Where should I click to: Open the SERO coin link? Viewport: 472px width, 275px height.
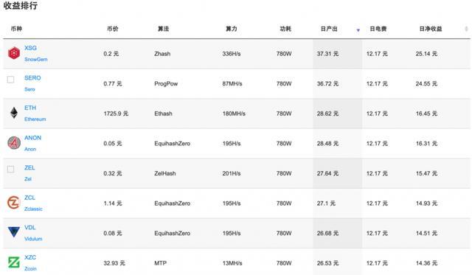(32, 77)
